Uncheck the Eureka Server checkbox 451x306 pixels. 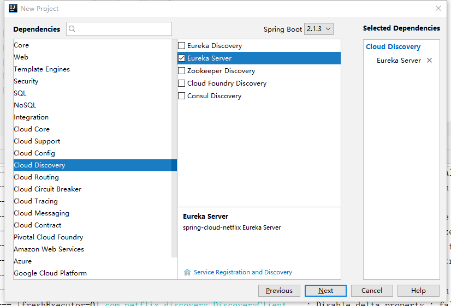point(181,58)
